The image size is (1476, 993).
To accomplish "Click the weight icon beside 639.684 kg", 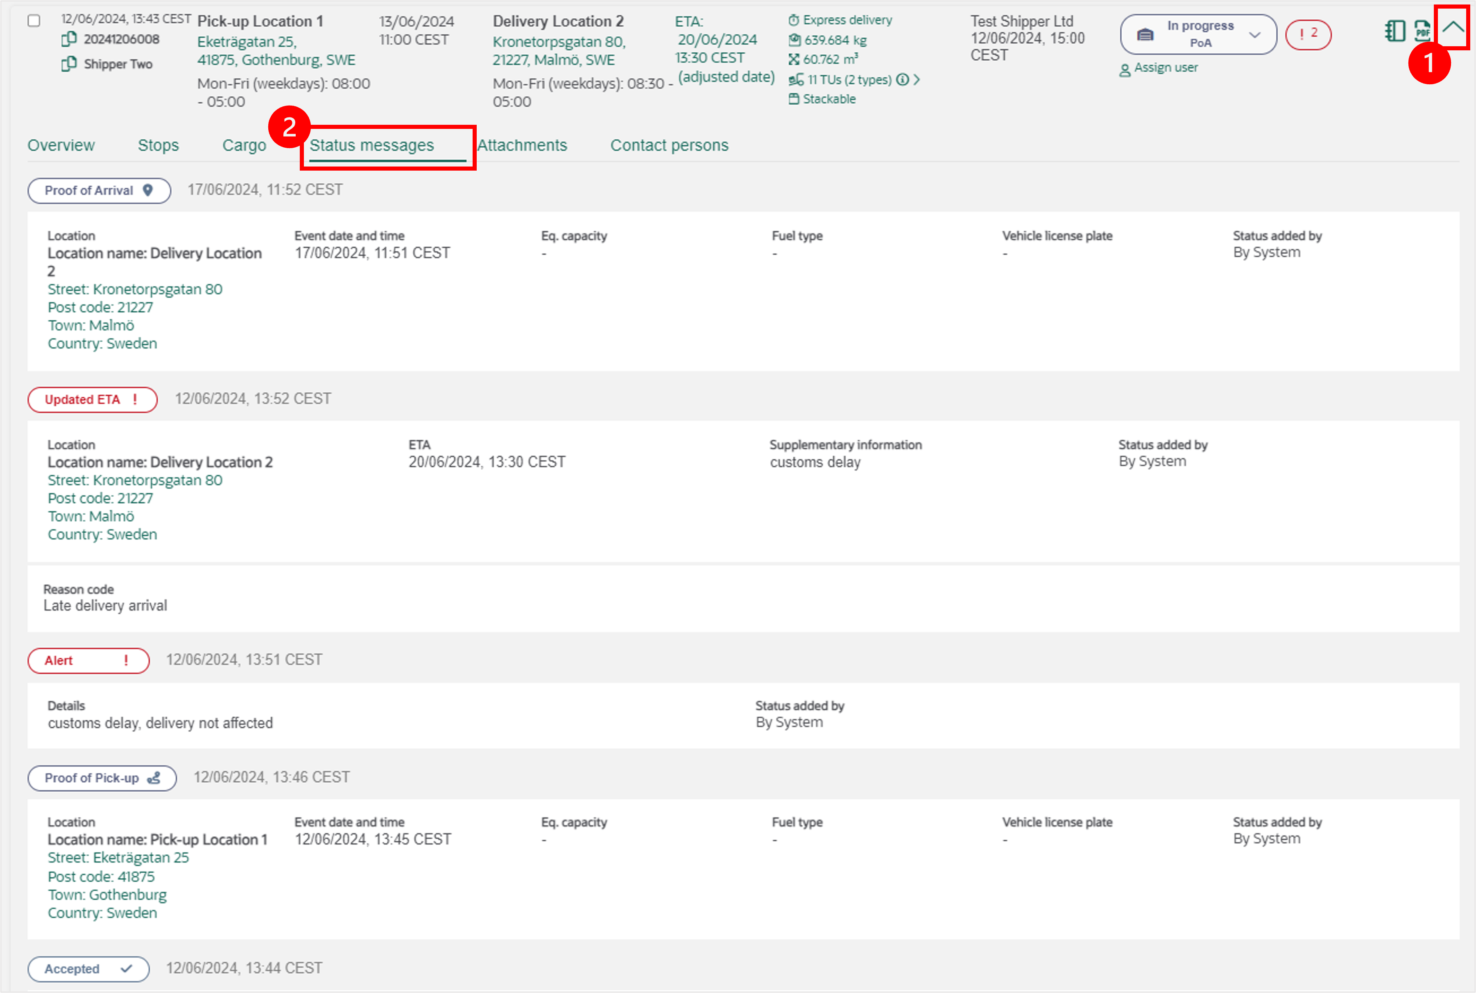I will (794, 40).
